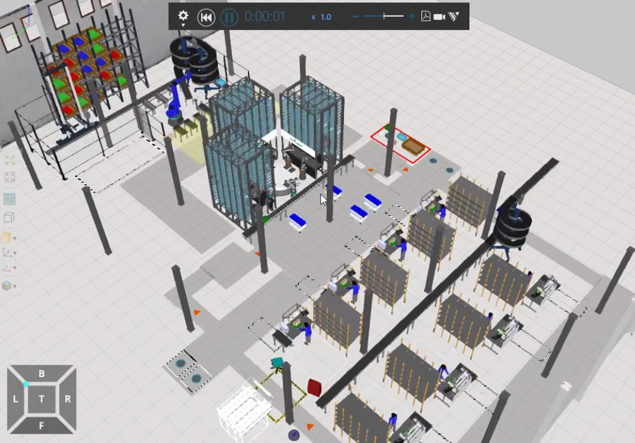Click the Fill Selected view icon
The height and width of the screenshot is (443, 635).
(10, 160)
